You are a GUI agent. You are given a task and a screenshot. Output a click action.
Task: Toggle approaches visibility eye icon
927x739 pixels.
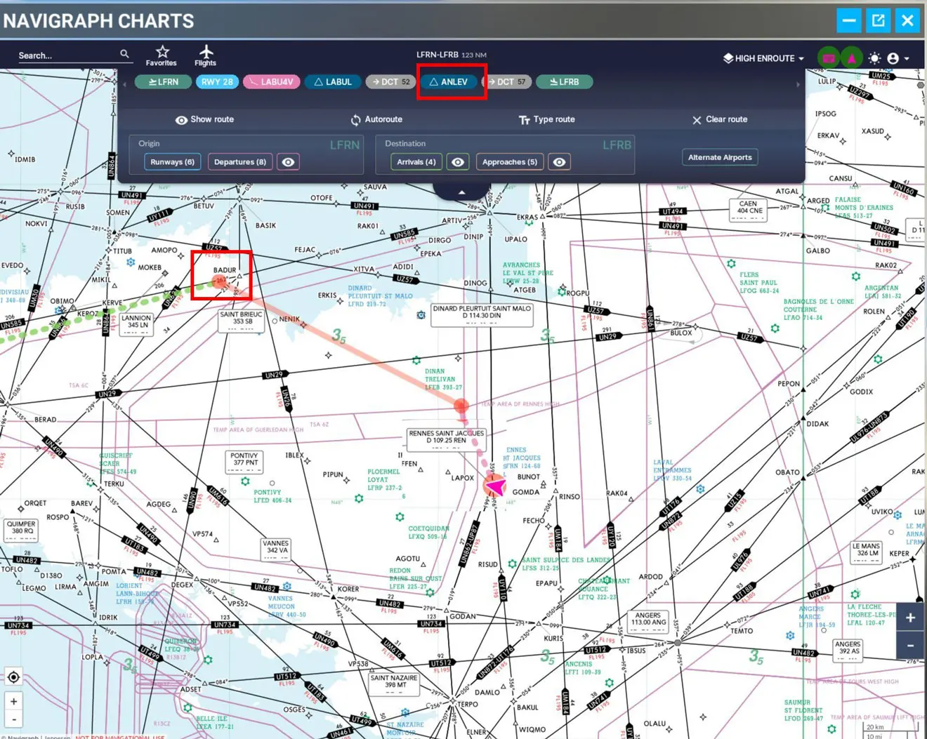[x=560, y=162]
